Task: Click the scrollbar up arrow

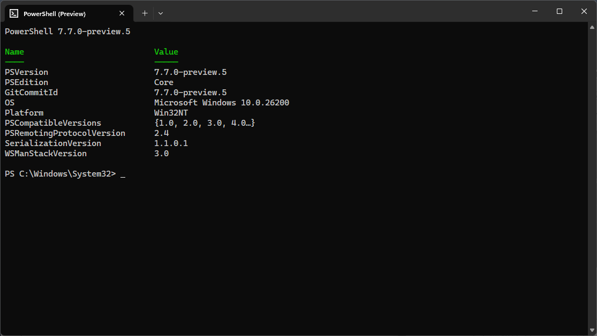Action: tap(592, 27)
